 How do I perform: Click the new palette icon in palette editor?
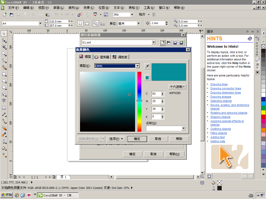[x=162, y=43]
